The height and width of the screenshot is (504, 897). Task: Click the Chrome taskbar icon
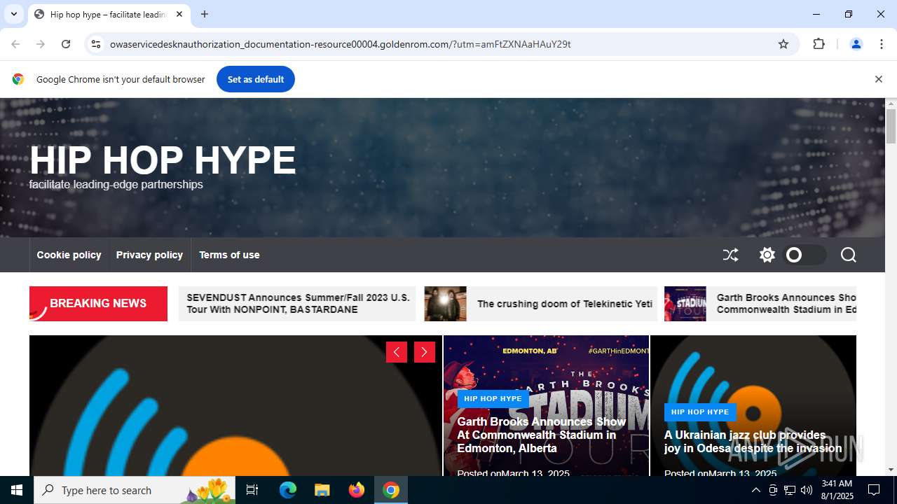(x=391, y=490)
